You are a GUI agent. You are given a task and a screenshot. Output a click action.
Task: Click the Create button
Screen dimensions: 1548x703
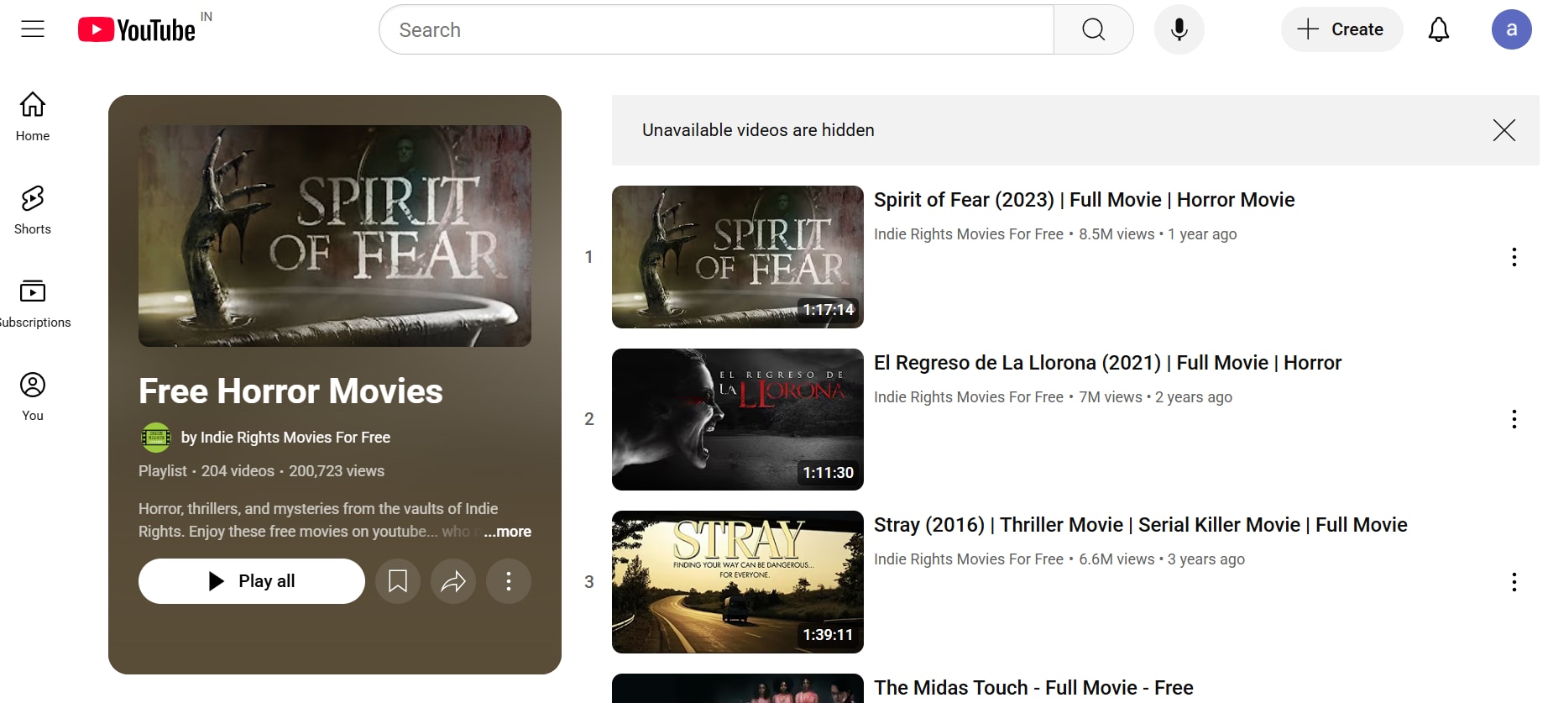1341,29
